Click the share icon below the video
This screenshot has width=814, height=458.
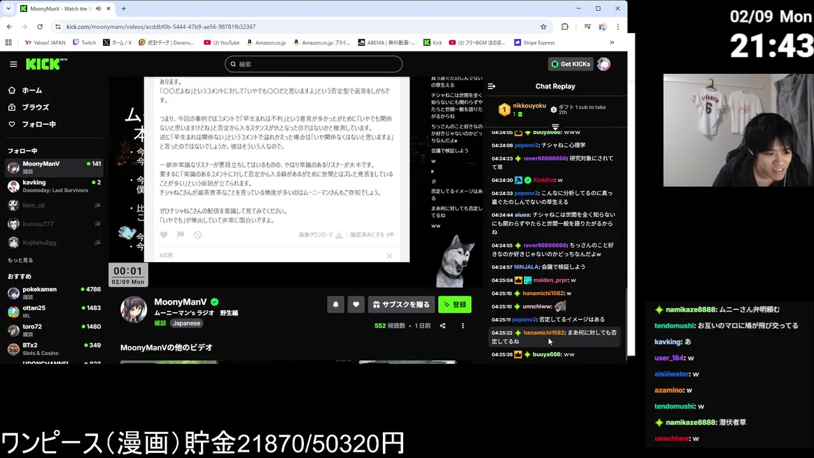tap(443, 326)
